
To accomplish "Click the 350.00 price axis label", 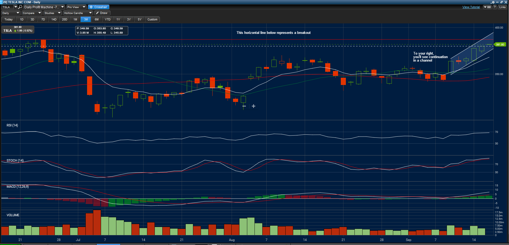I will tap(499, 74).
